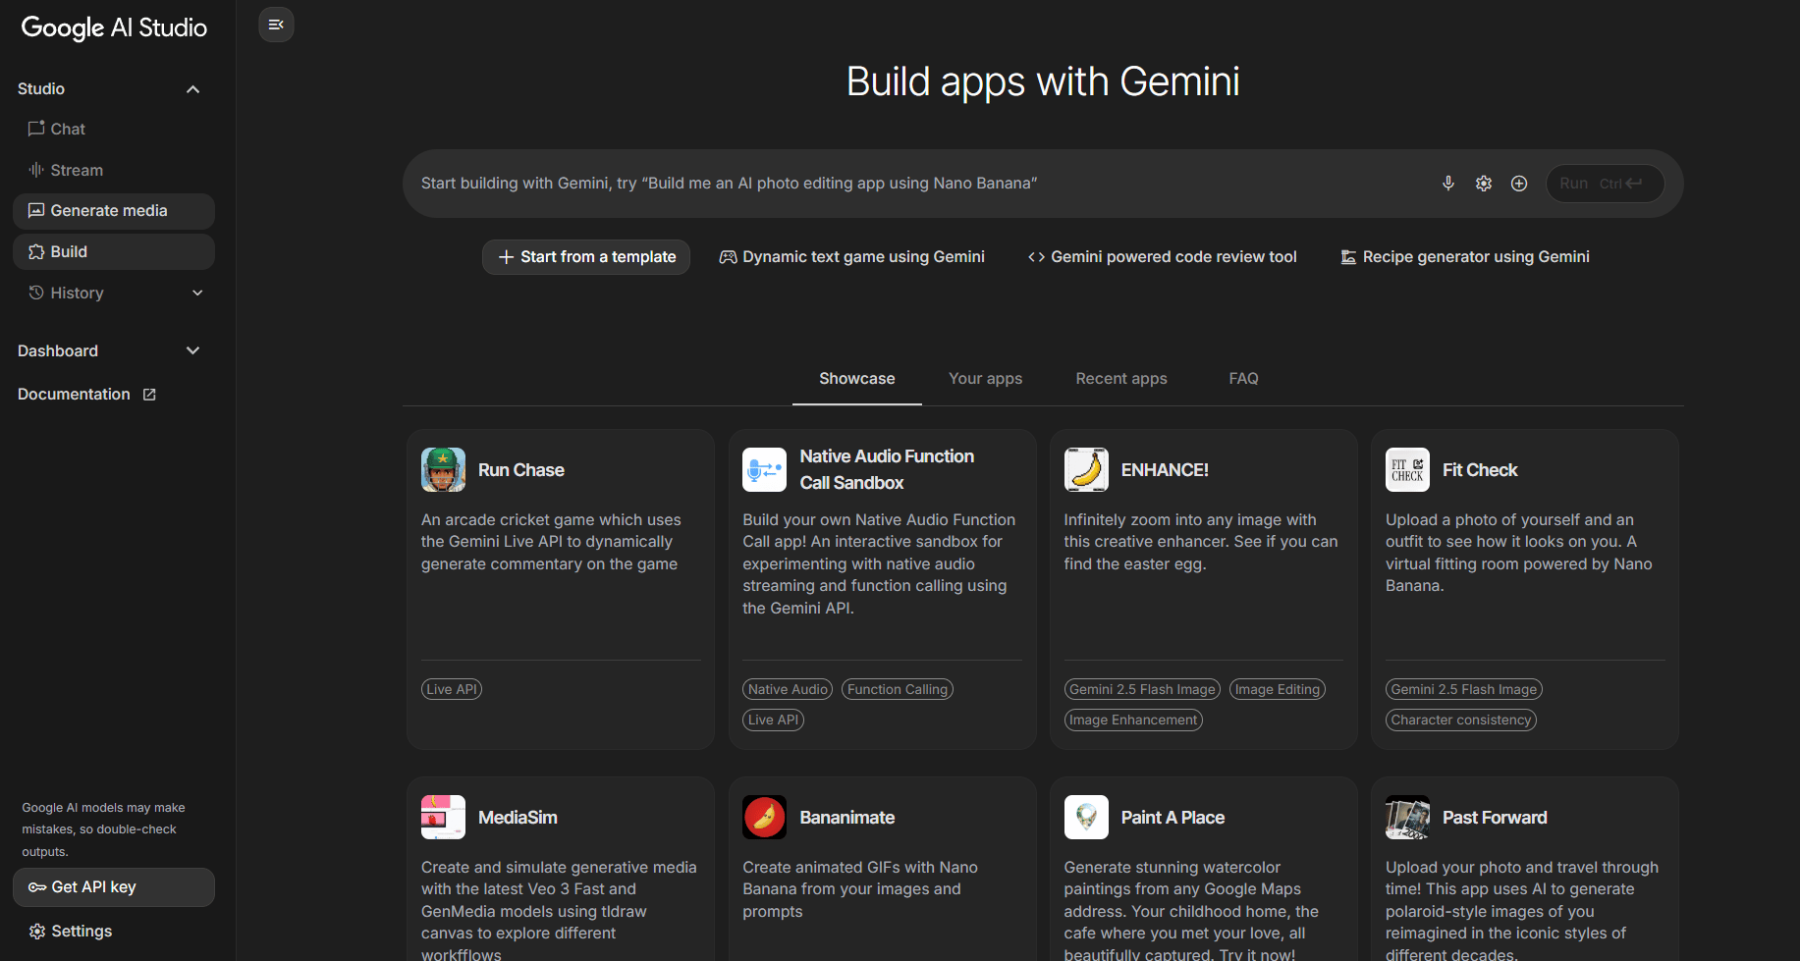Click the code brackets icon for review tool
Image resolution: width=1800 pixels, height=961 pixels.
(1036, 257)
